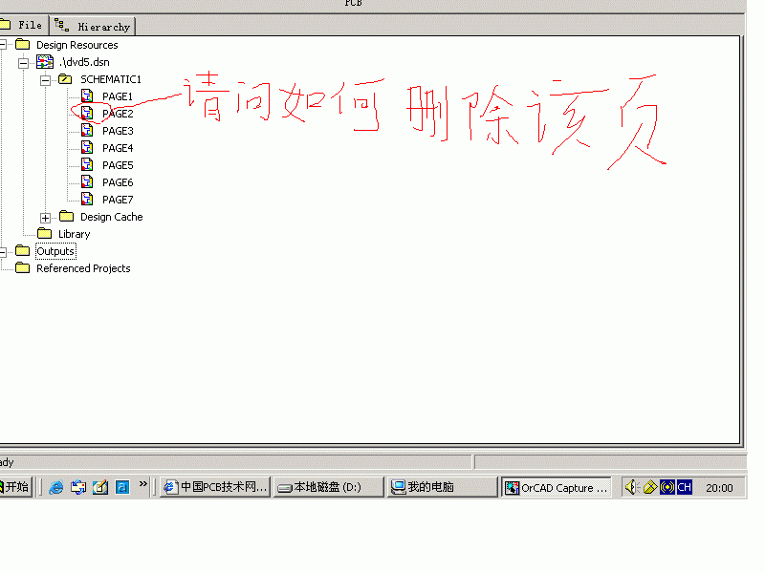The image size is (765, 573).
Task: Click the CH input language indicator
Action: pyautogui.click(x=684, y=487)
